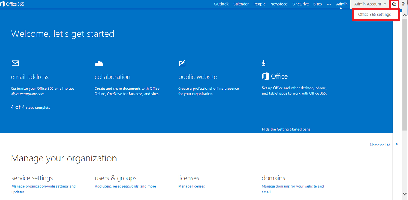
Task: Choose Office 365 settings menu entry
Action: pyautogui.click(x=374, y=15)
